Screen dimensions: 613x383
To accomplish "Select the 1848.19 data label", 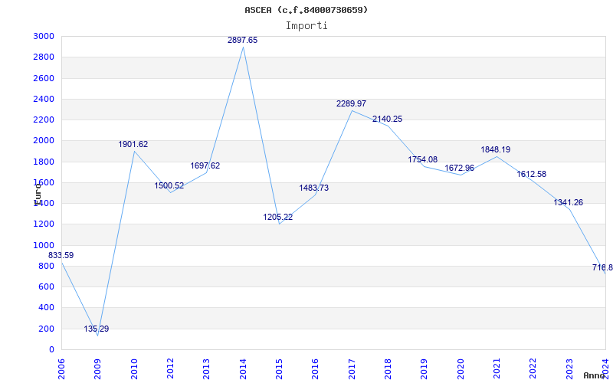I will 495,150.
